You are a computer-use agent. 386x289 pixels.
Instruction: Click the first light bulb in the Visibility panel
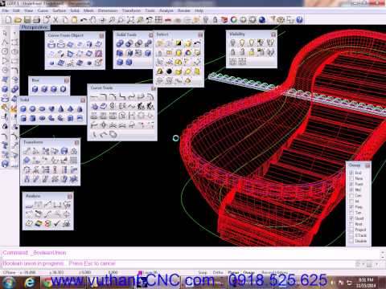232,43
